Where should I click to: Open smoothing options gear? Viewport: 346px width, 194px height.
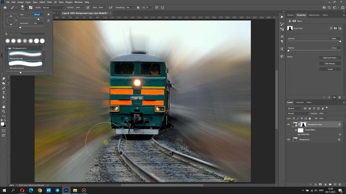[x=138, y=8]
